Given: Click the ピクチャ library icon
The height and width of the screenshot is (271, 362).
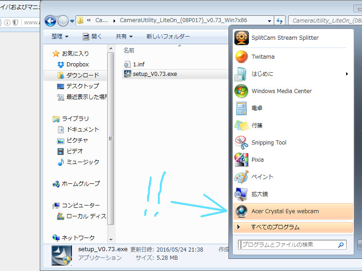Looking at the screenshot, I should point(61,140).
